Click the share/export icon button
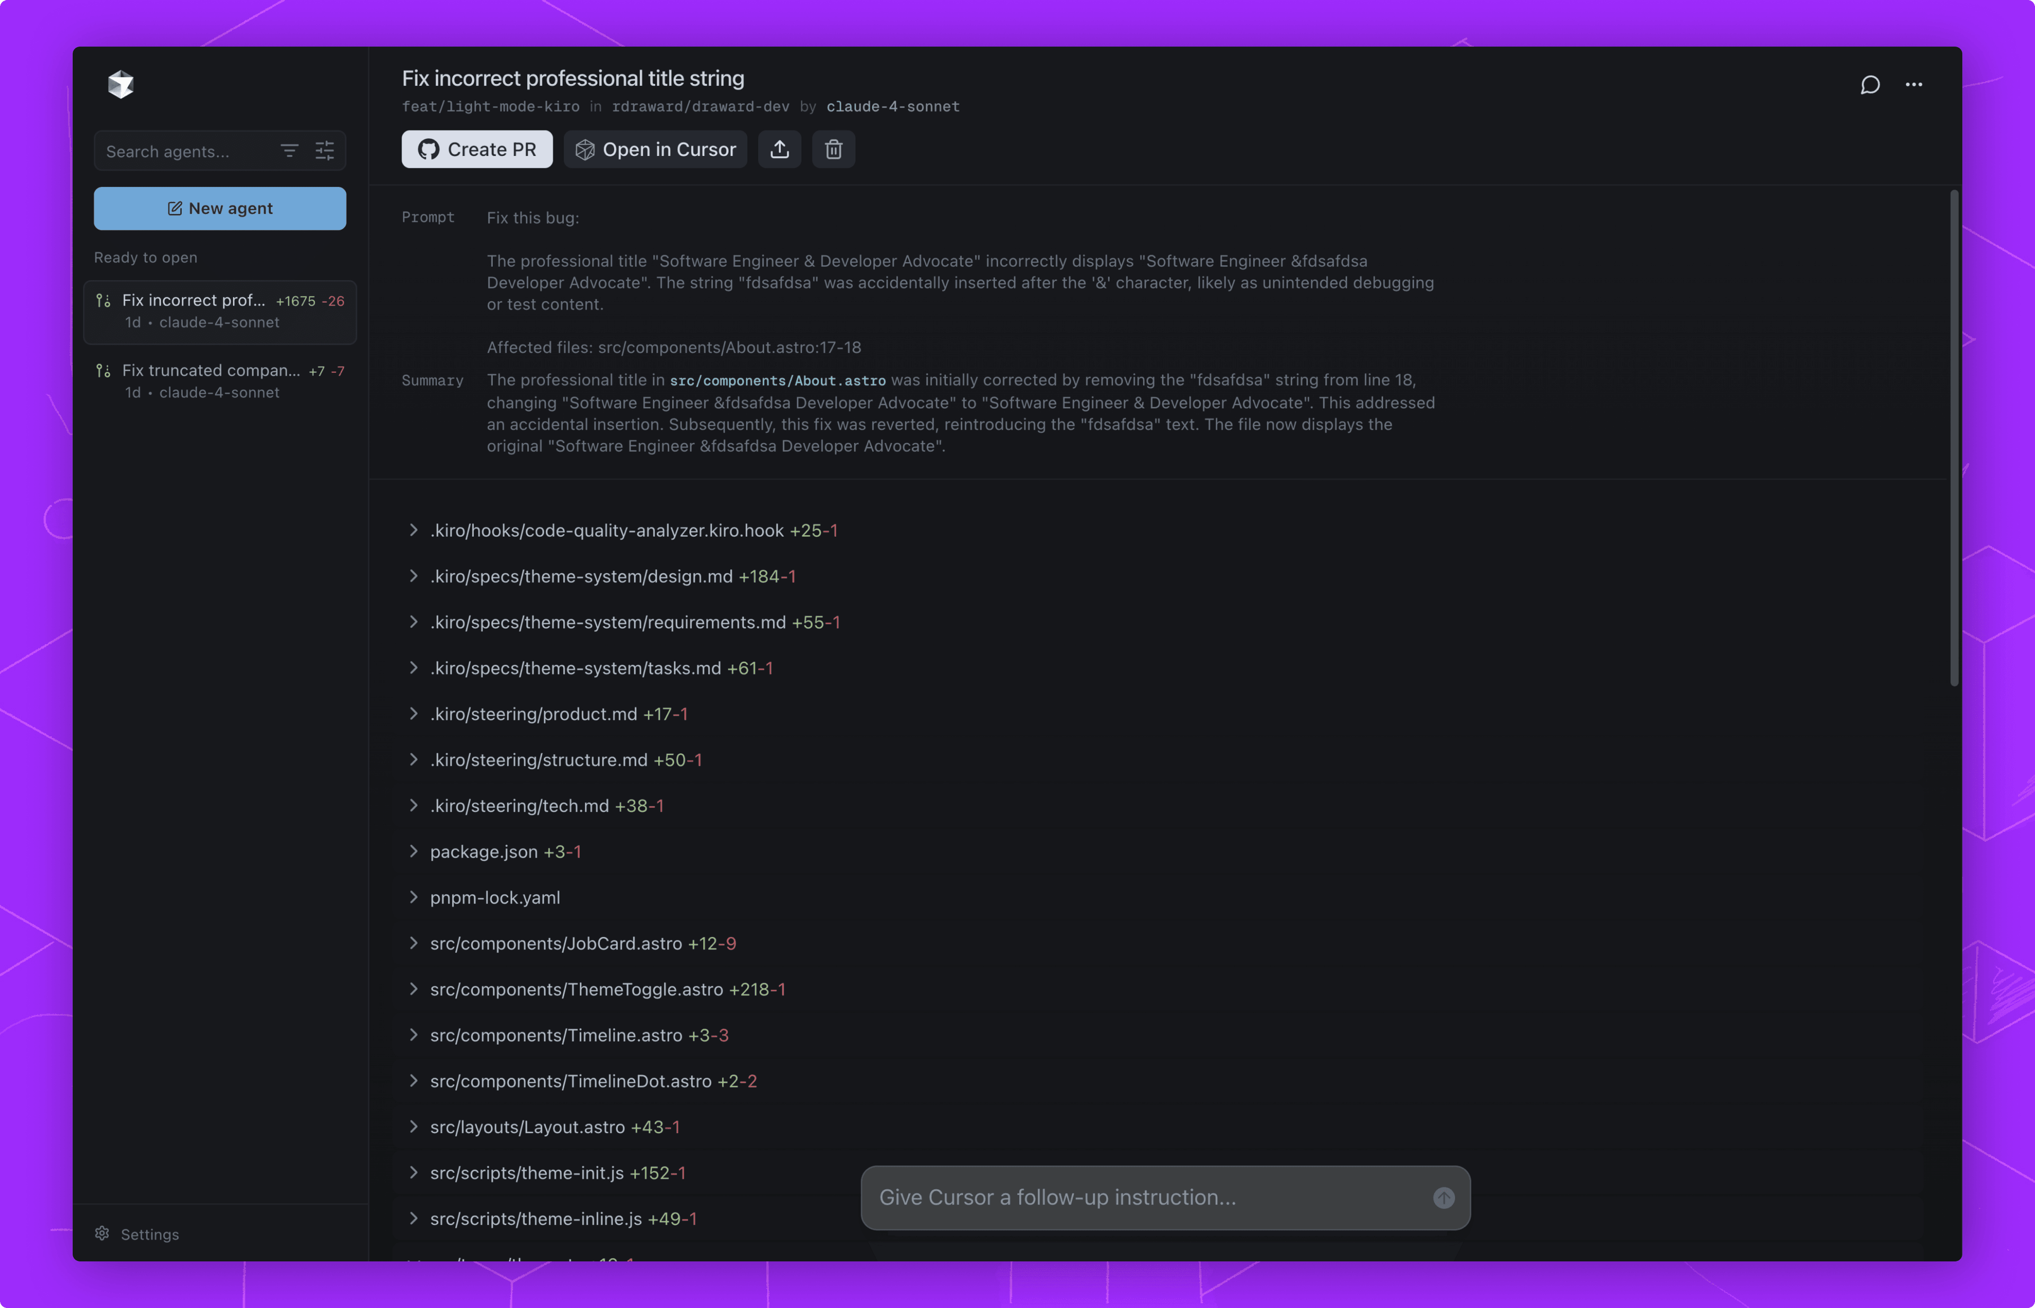The height and width of the screenshot is (1308, 2035). [779, 149]
